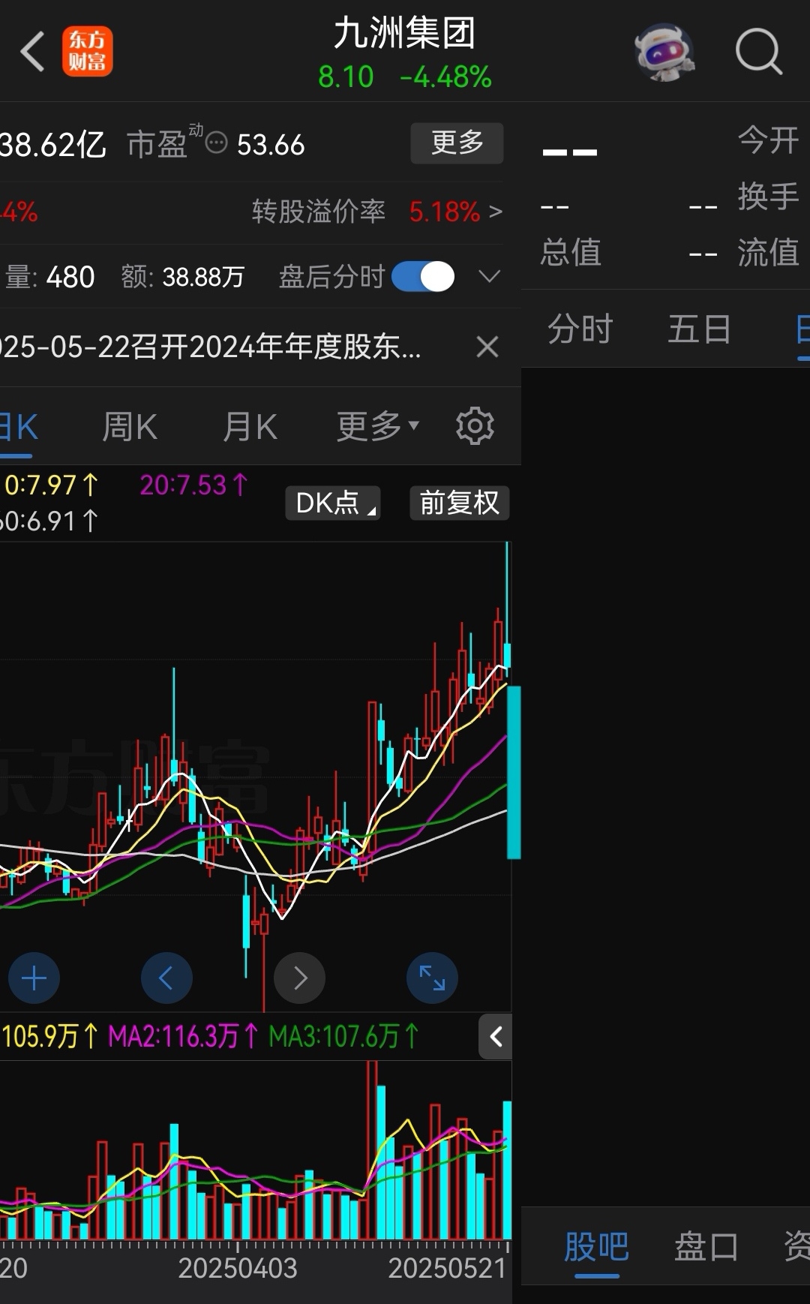Expand after-hours details chevron
Viewport: 810px width, 1304px height.
489,277
